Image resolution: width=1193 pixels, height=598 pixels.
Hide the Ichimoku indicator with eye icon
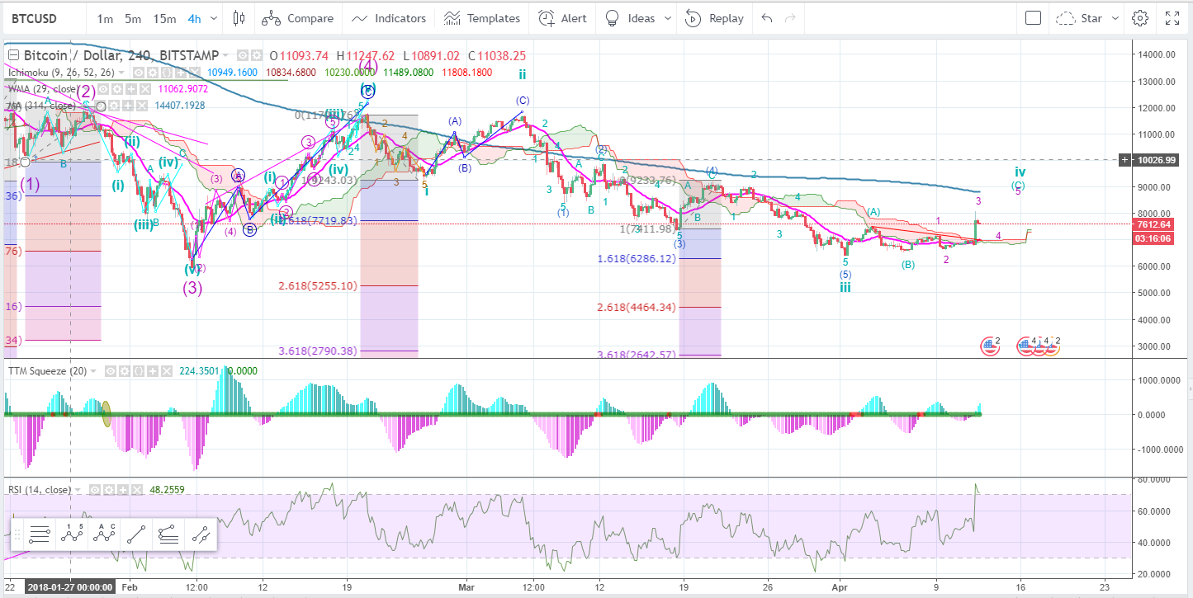[x=139, y=73]
